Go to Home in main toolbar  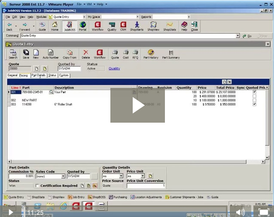coord(55,26)
